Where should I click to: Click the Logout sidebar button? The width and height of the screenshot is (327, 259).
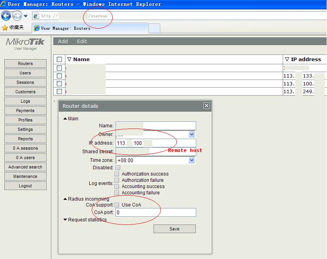point(25,186)
